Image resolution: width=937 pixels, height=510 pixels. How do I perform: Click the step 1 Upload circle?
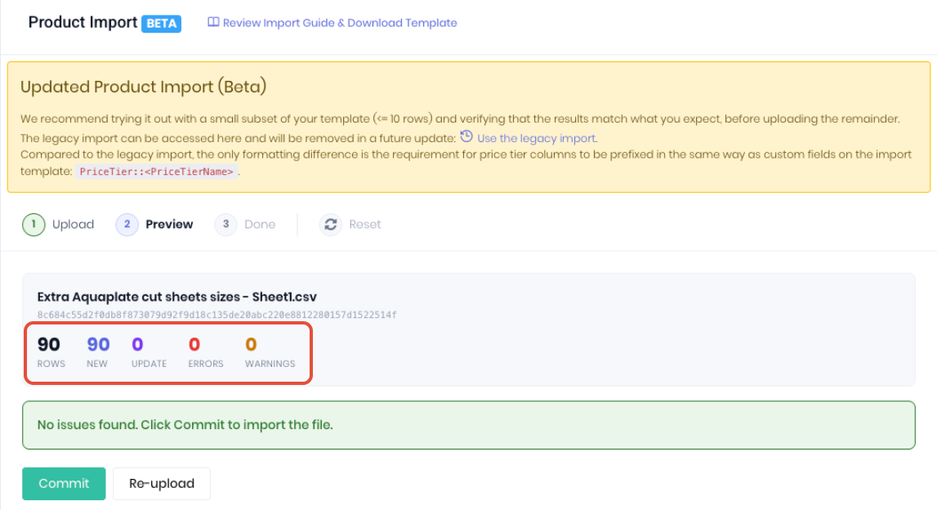tap(33, 225)
